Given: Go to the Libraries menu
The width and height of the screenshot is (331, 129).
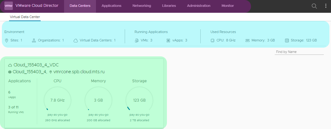Looking at the screenshot, I should [169, 6].
